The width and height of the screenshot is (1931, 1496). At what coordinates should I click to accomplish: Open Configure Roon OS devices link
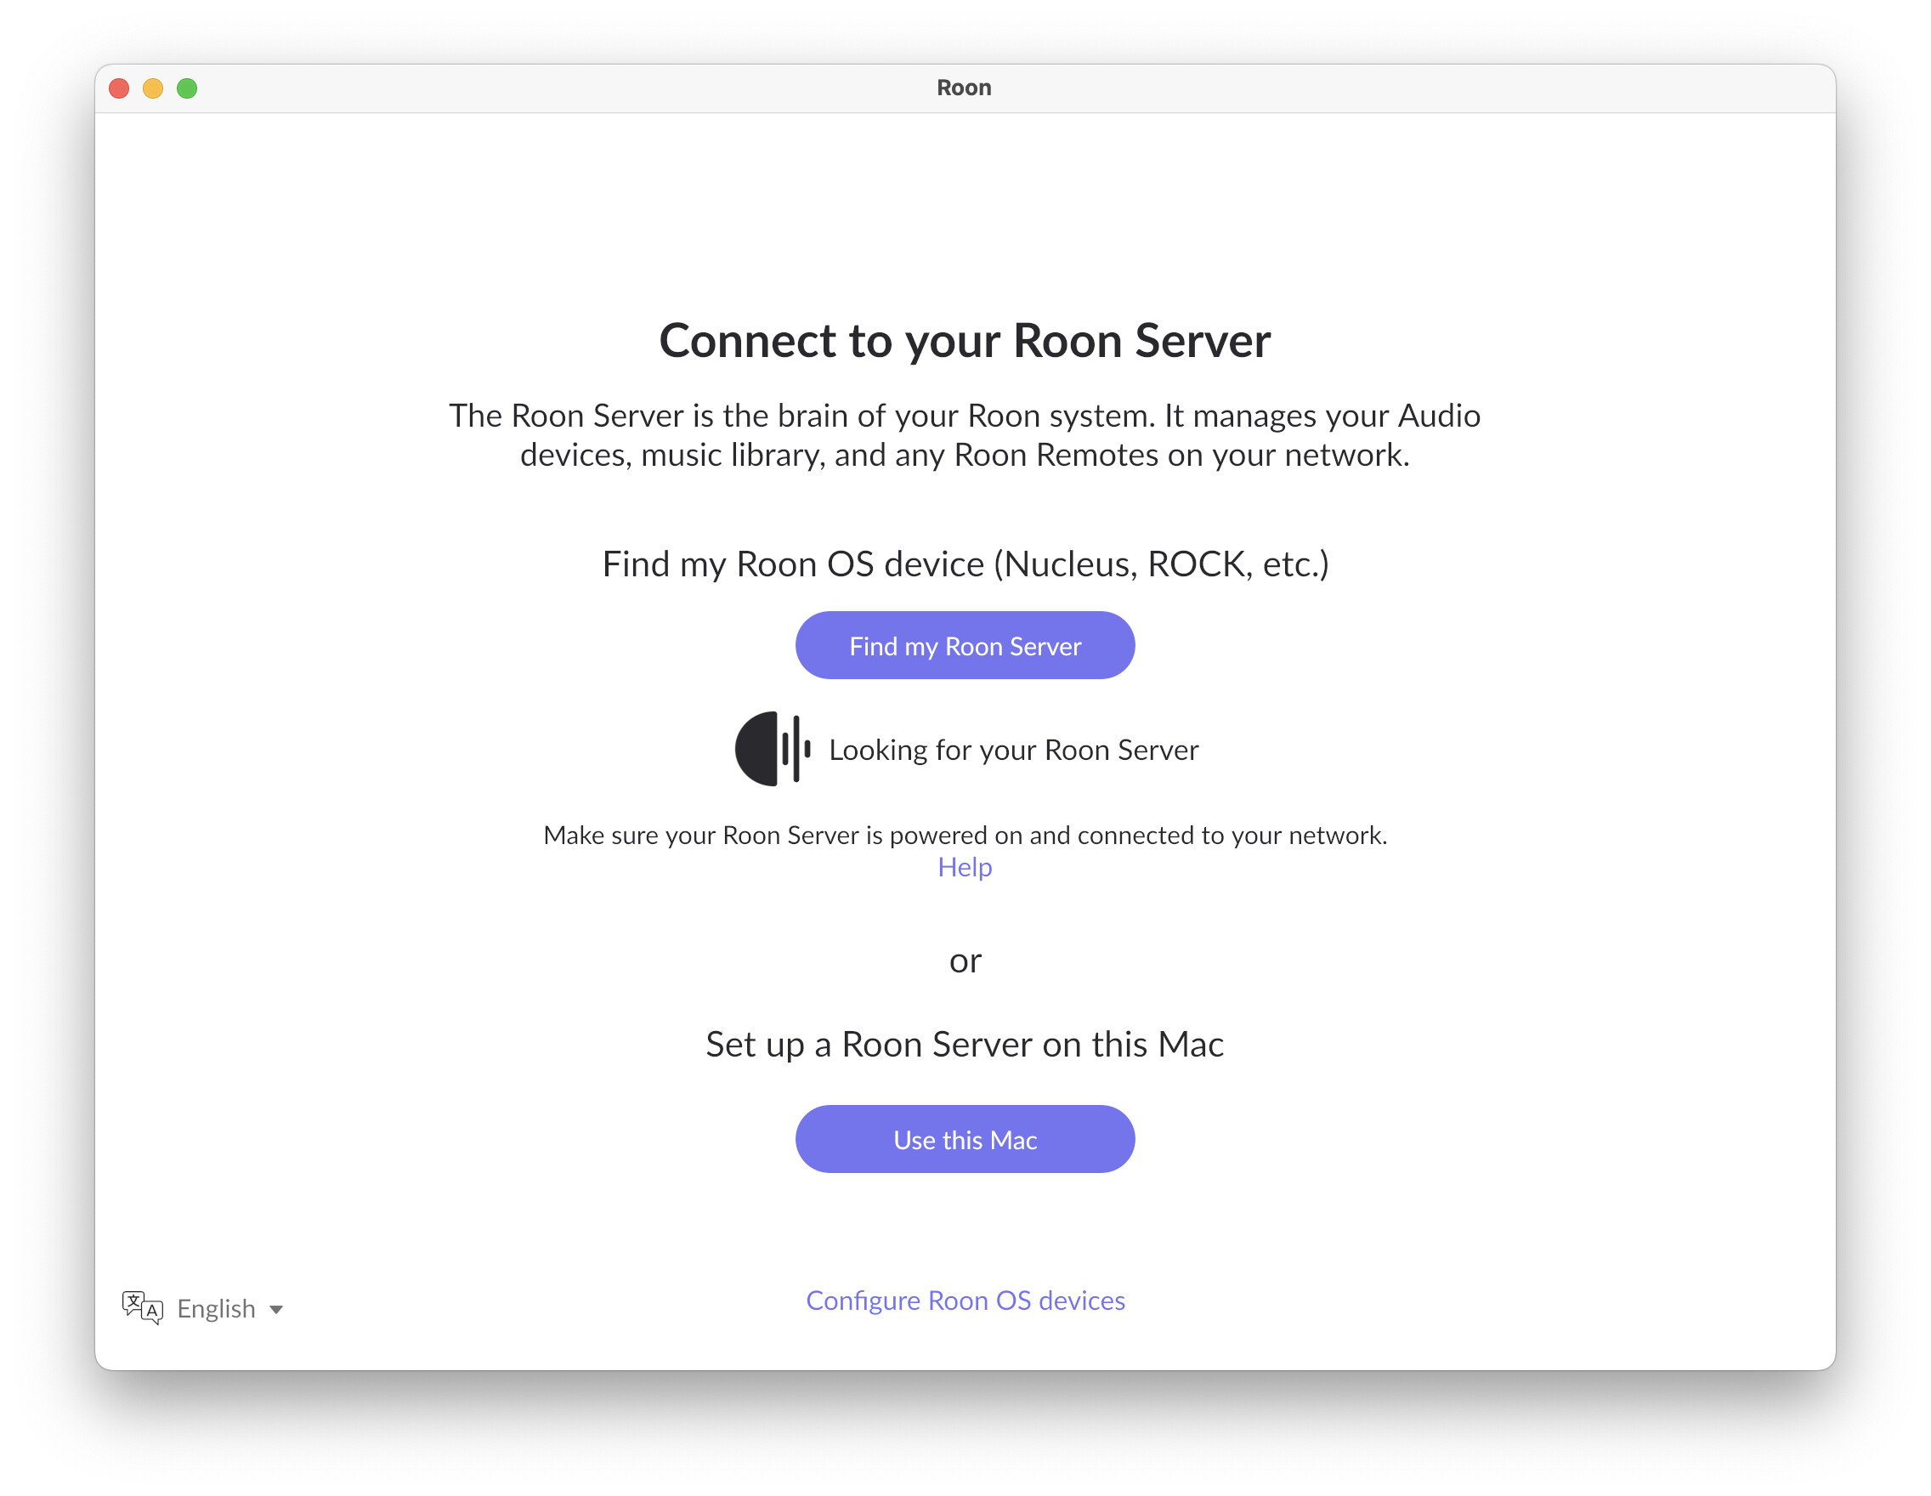click(965, 1300)
